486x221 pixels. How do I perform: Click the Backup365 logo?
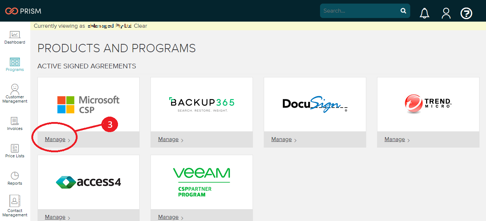202,104
